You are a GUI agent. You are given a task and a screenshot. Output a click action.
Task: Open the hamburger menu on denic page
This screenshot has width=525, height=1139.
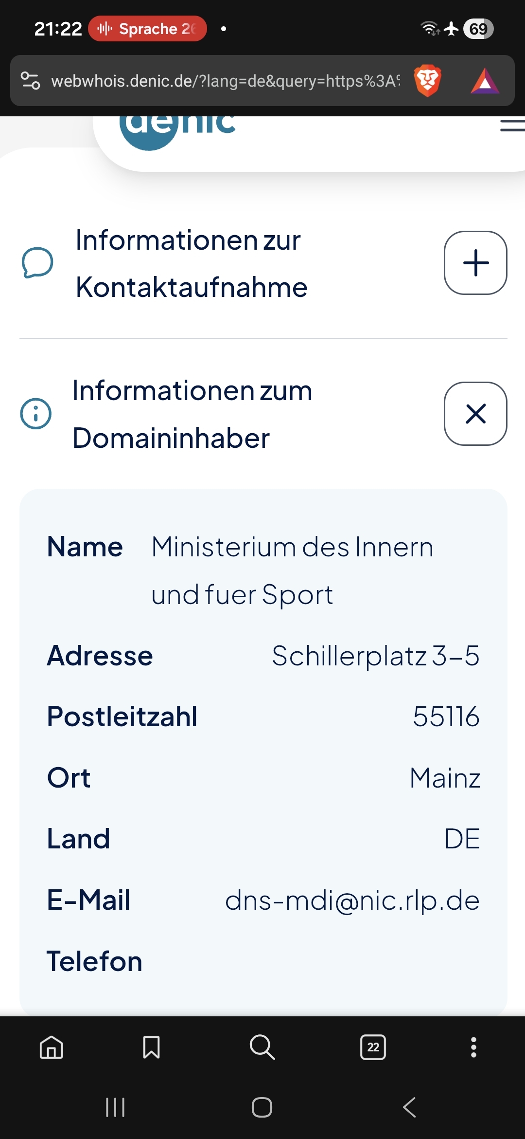512,126
